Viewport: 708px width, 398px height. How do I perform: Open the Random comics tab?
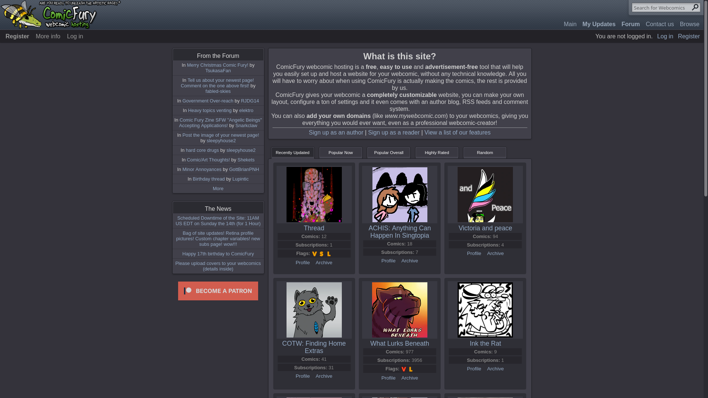[485, 153]
